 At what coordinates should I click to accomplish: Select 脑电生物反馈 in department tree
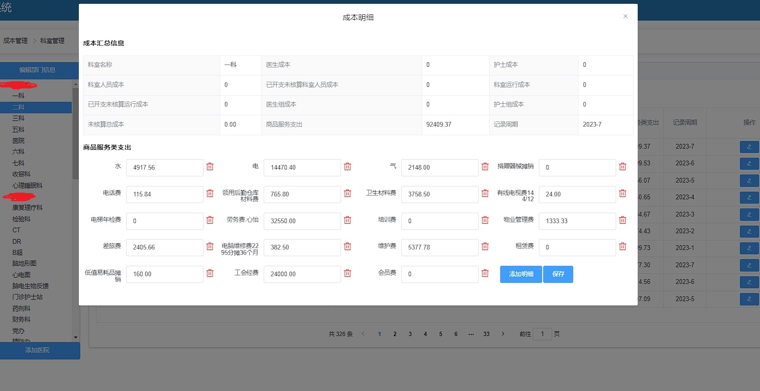click(30, 286)
